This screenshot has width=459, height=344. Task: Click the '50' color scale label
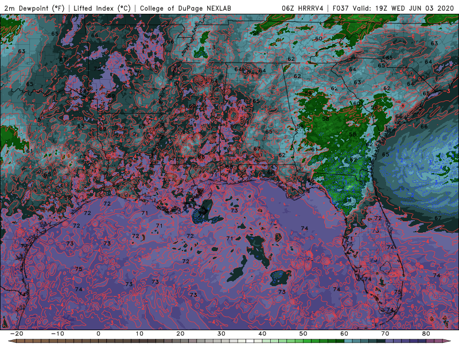[304, 334]
